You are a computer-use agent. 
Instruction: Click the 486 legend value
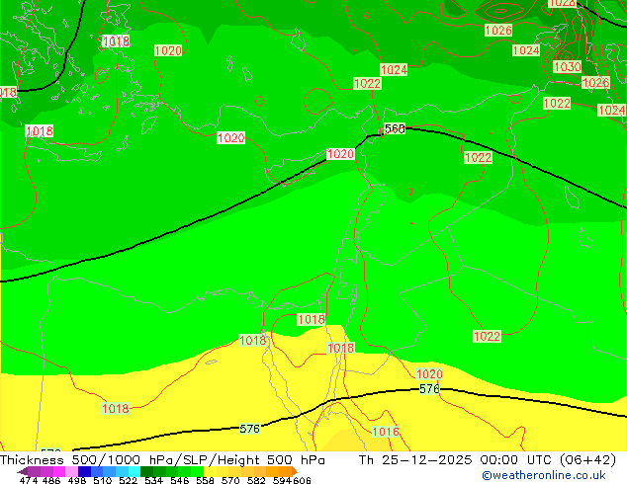(x=51, y=480)
